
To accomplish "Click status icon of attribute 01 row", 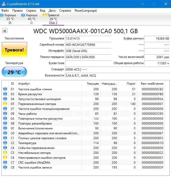I will coord(5,89).
